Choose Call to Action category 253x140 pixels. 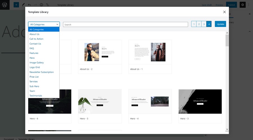pyautogui.click(x=44, y=39)
